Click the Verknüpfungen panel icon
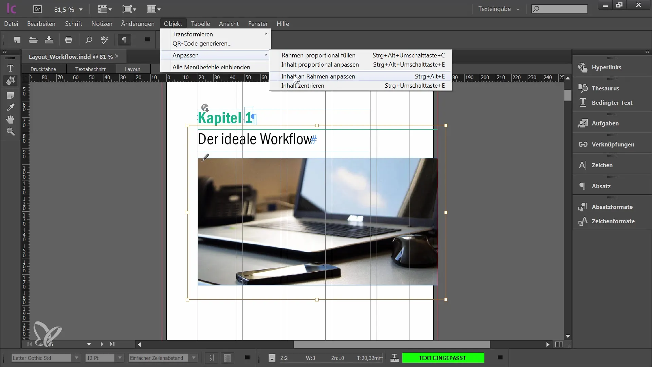Viewport: 652px width, 367px height. pos(583,144)
